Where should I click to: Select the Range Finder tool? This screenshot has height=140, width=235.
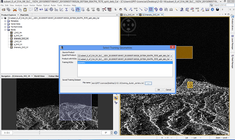(x=171, y=9)
